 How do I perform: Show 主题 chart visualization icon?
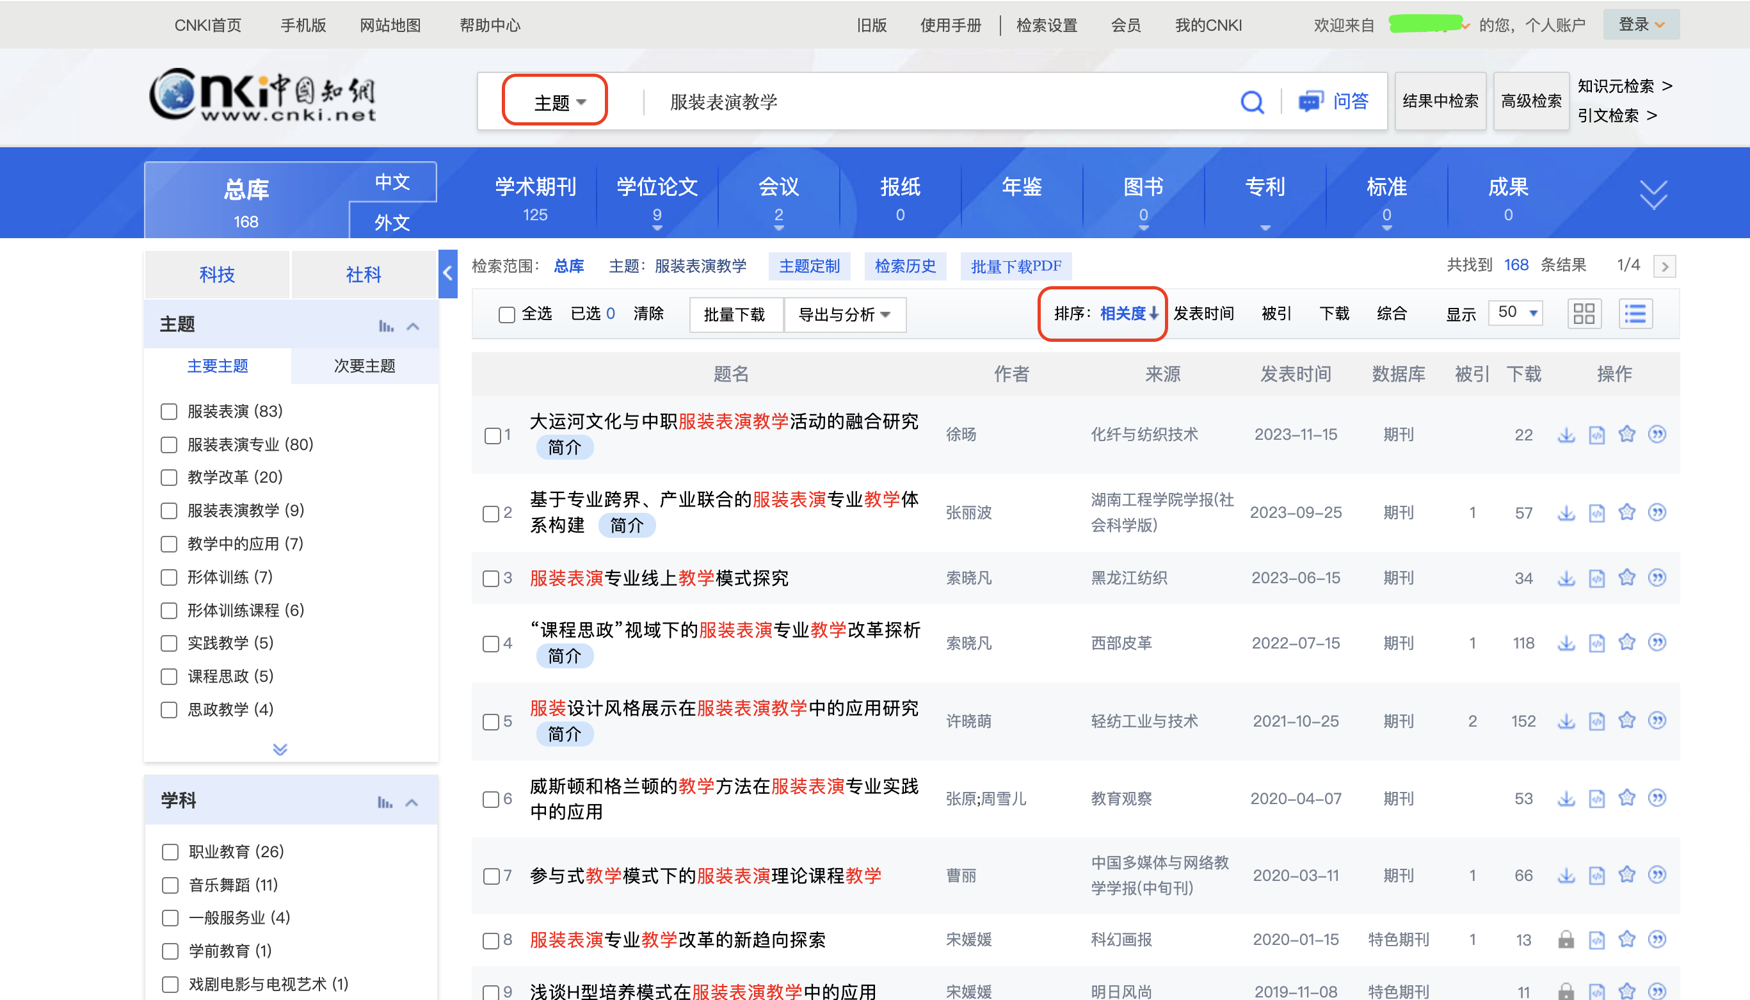click(x=386, y=327)
